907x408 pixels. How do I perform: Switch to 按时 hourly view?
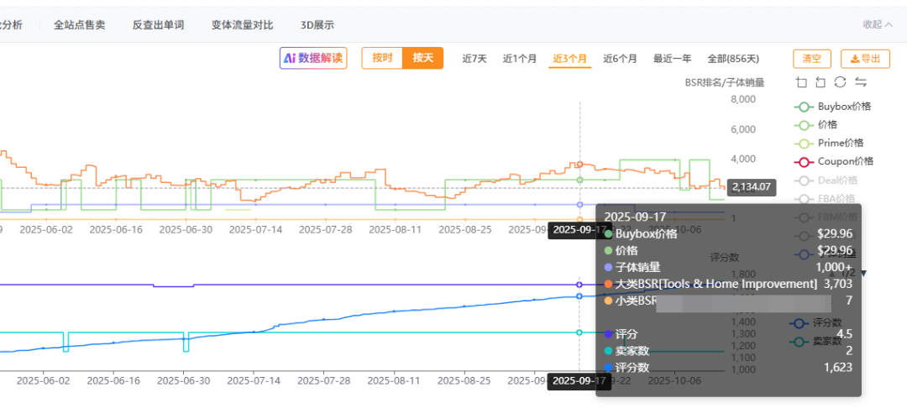coord(382,58)
